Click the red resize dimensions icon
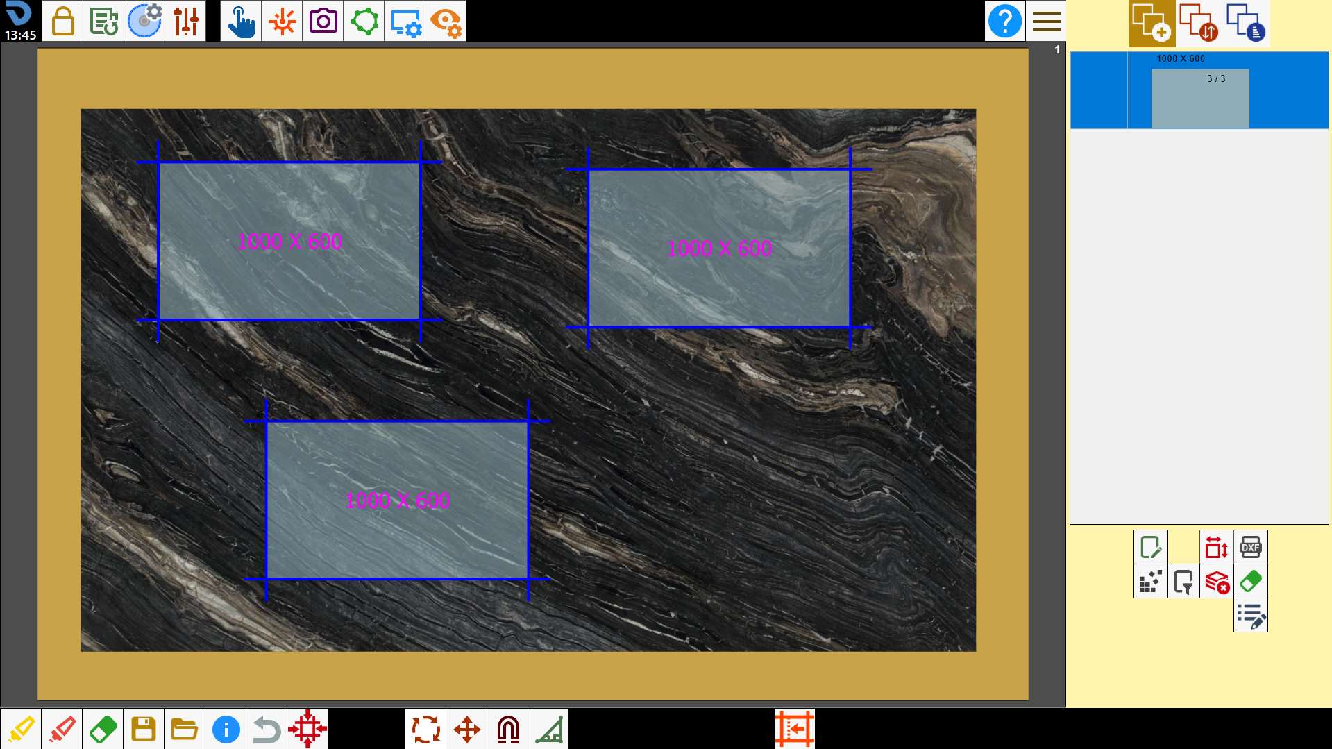The height and width of the screenshot is (749, 1332). click(x=1217, y=547)
